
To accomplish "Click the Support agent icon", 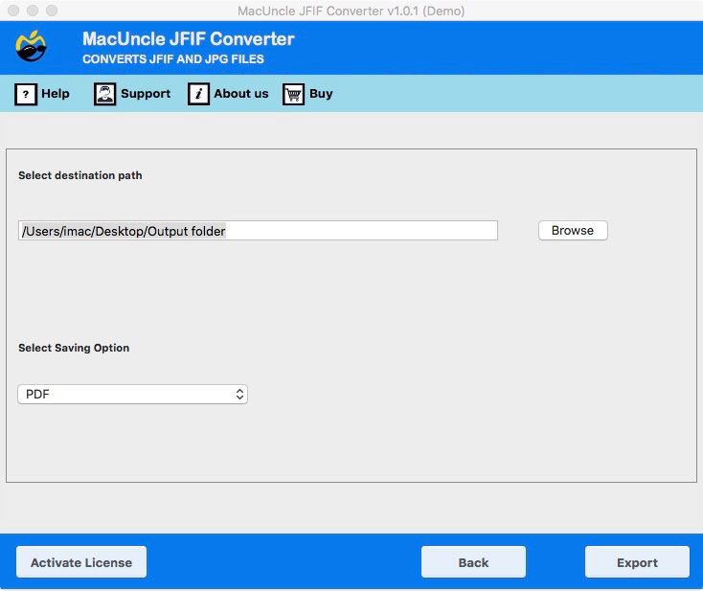I will coord(104,94).
